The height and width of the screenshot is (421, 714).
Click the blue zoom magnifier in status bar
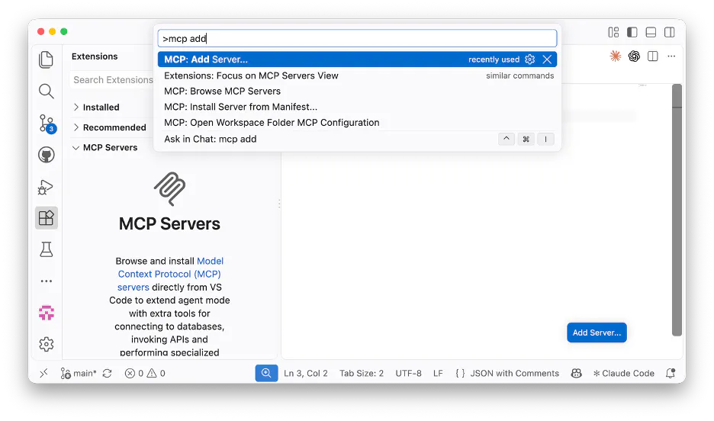pos(266,373)
